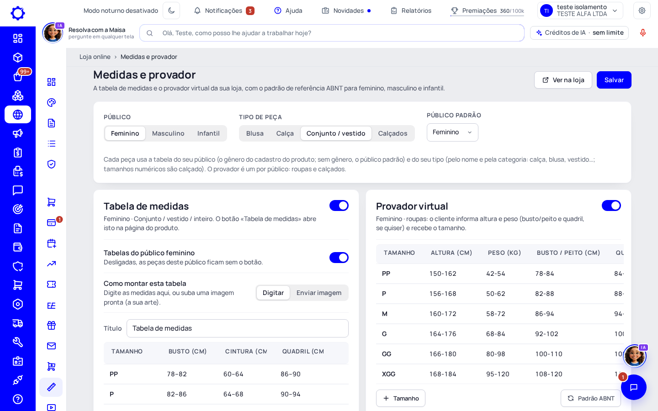
Task: Open the megaphone marketing icon
Action: (x=18, y=133)
